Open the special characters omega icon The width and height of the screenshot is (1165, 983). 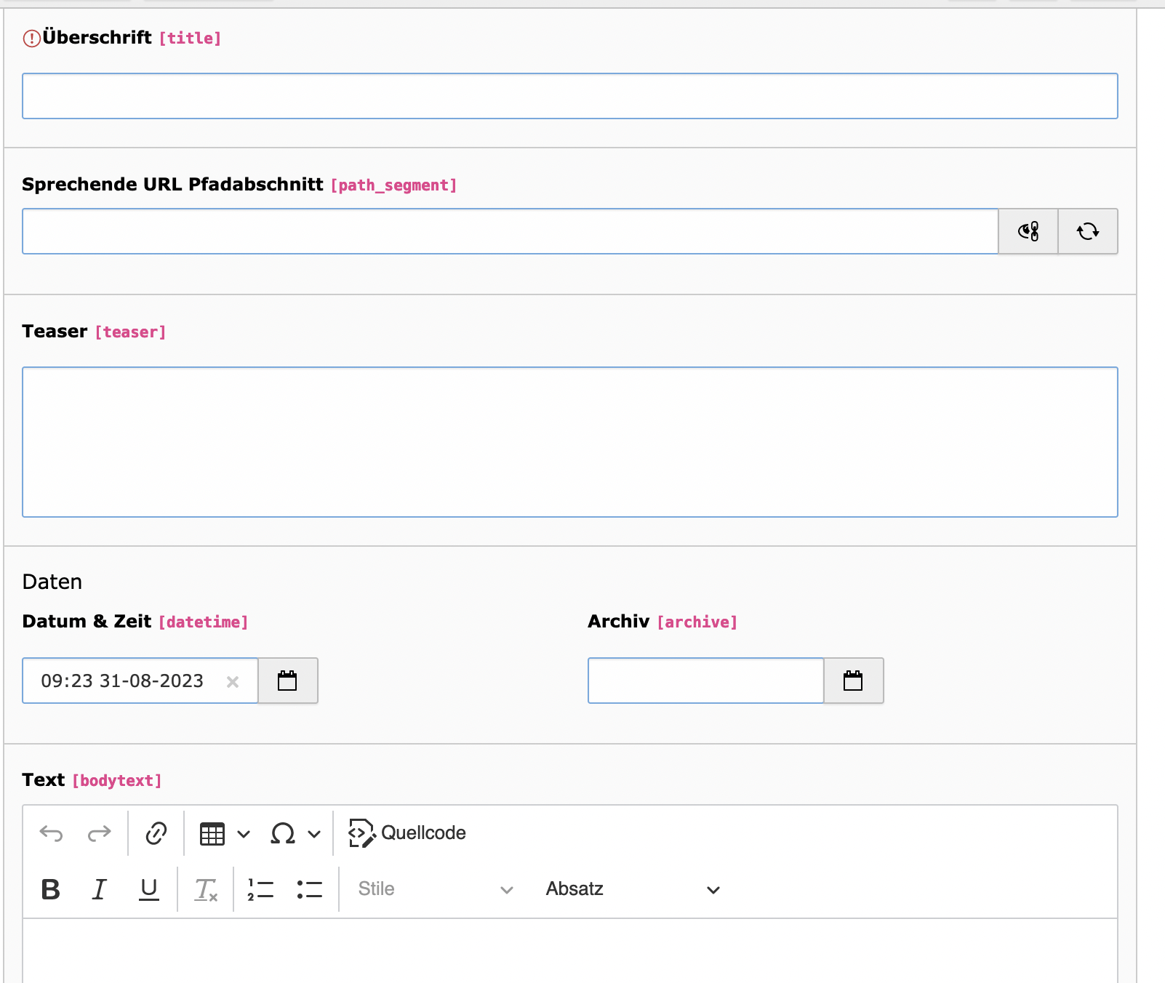click(x=283, y=833)
